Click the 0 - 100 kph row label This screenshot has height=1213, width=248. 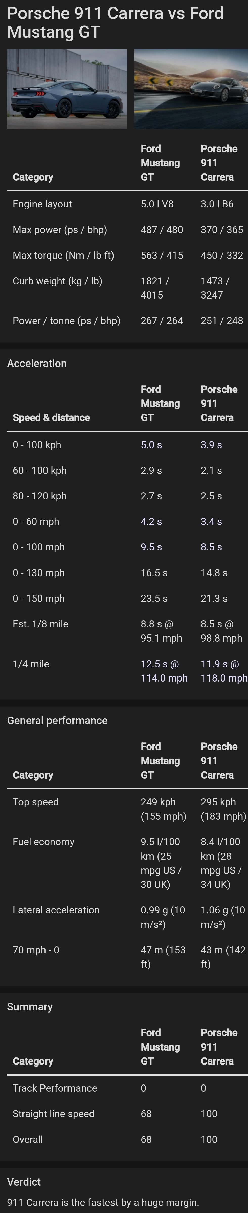(x=37, y=445)
